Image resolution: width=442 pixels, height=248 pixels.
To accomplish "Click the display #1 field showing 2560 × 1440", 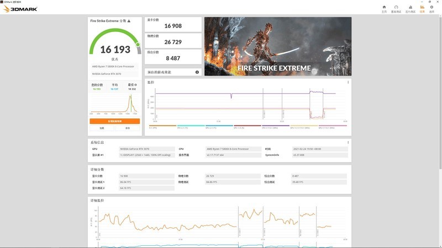I will click(x=147, y=155).
